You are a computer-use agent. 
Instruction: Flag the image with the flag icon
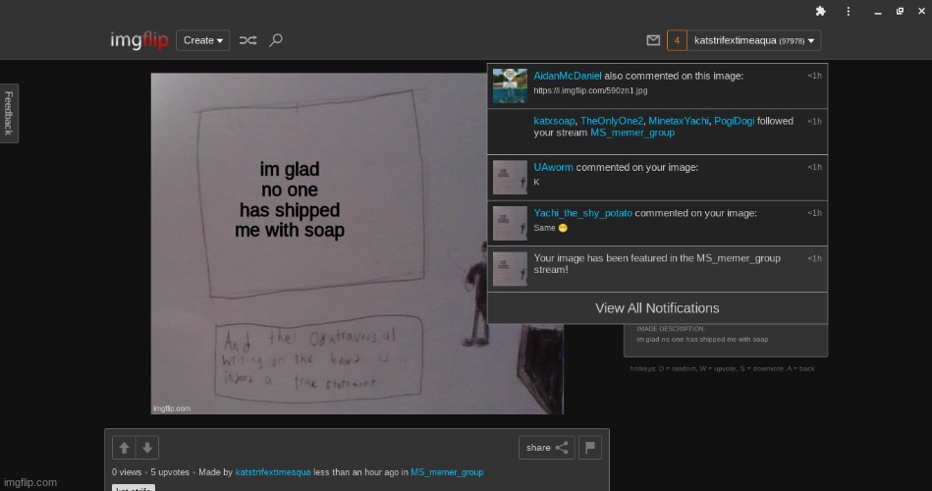(589, 448)
